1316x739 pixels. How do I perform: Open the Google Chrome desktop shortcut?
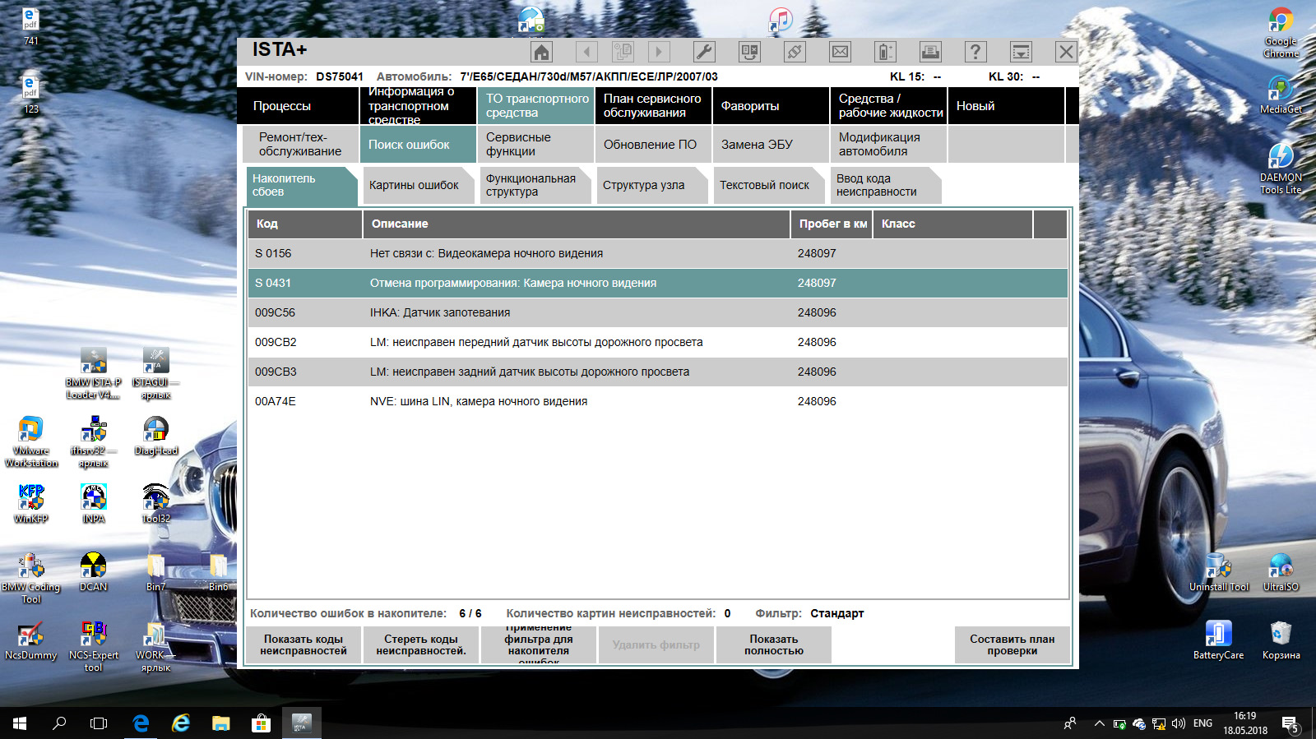point(1281,33)
